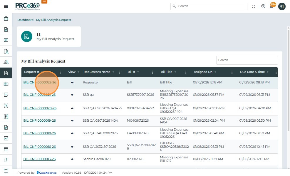Open view arrow for SSB qa row
Screen dimensions: 290x176
(x=72, y=95)
